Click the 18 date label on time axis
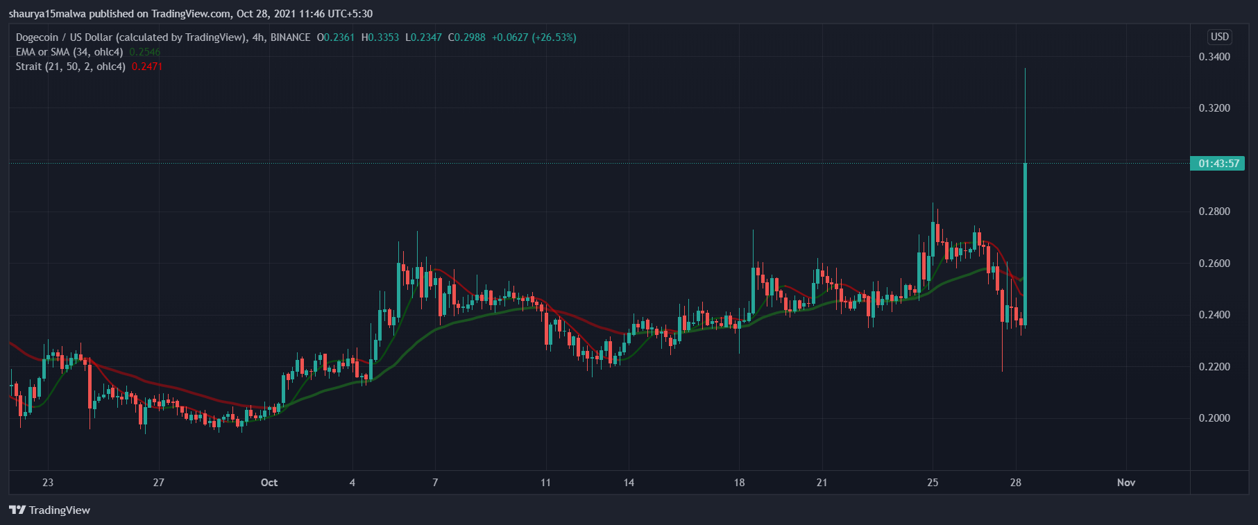Image resolution: width=1258 pixels, height=525 pixels. [740, 483]
